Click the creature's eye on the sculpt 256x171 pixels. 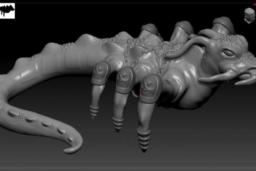(229, 53)
